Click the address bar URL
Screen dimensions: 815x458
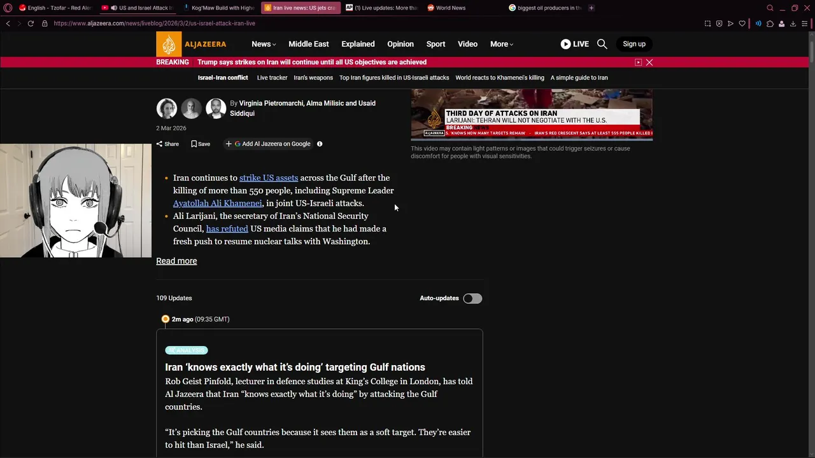coord(154,24)
